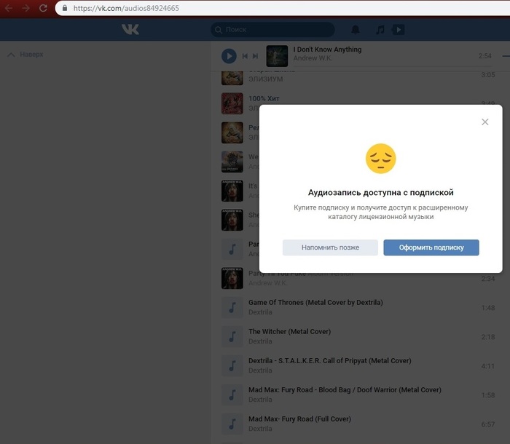Click the VK logo in header
Image resolution: width=510 pixels, height=444 pixels.
click(x=130, y=30)
